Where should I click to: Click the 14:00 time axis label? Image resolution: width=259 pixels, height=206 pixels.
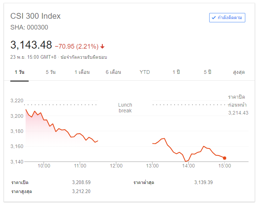click(188, 166)
